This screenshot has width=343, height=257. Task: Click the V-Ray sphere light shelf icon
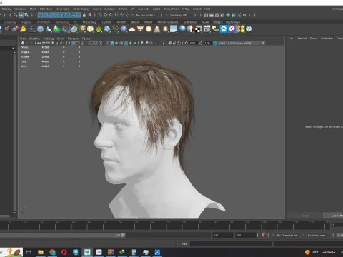(149, 29)
